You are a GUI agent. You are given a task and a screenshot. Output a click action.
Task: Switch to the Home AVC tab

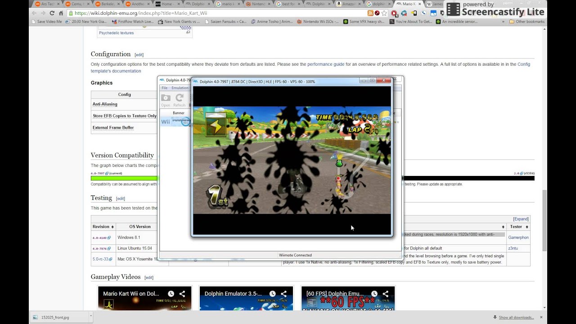coord(167,4)
